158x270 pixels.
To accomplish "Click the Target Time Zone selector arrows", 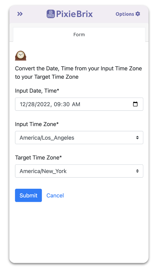I will tap(137, 171).
